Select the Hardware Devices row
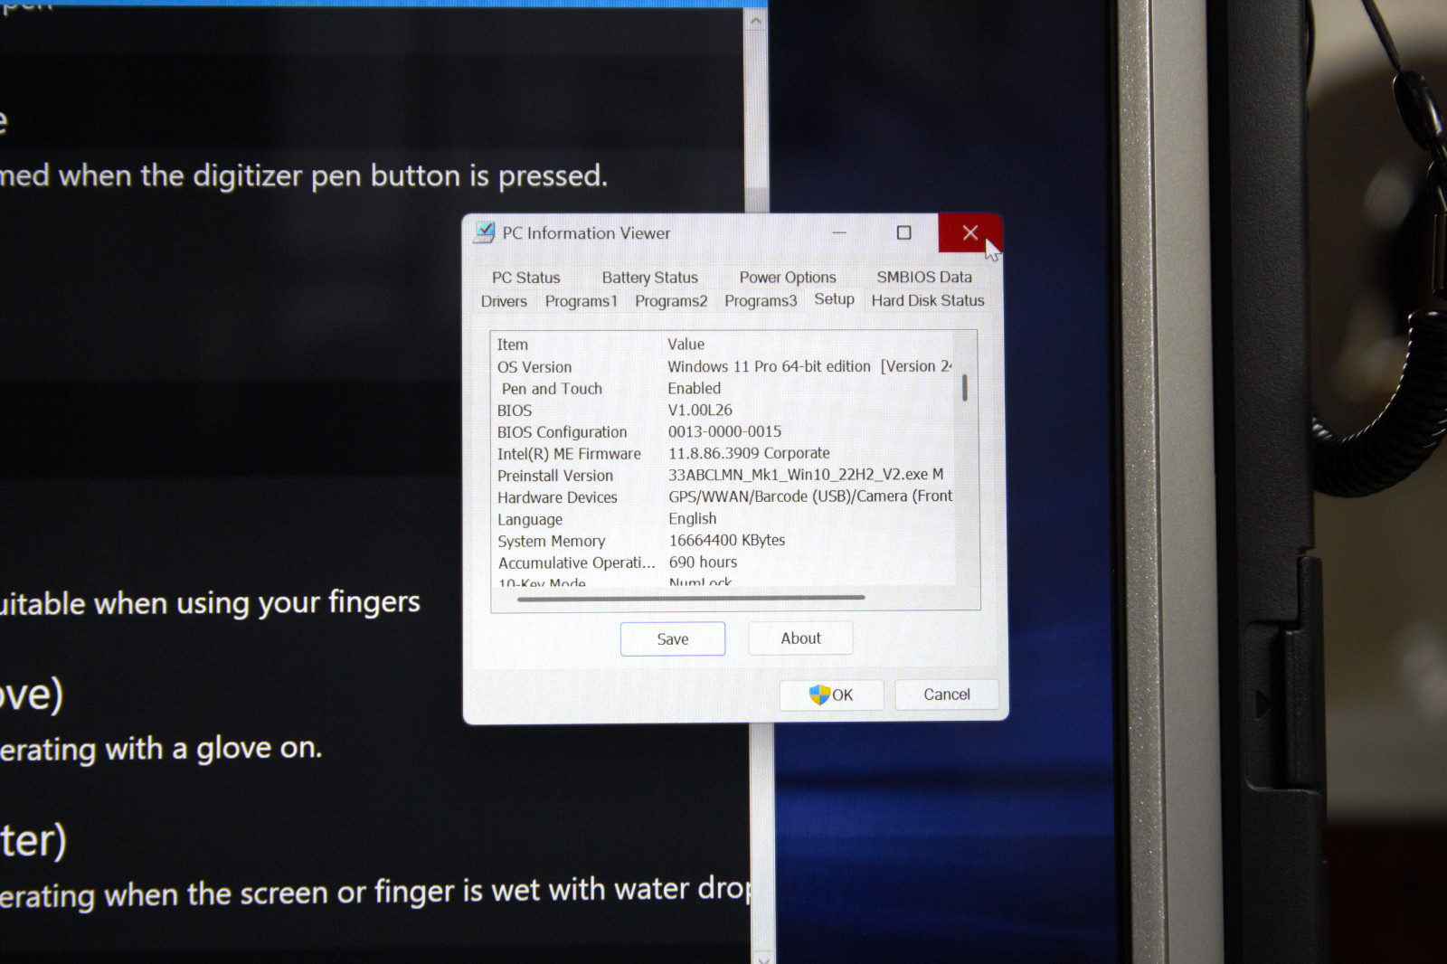 pyautogui.click(x=723, y=497)
